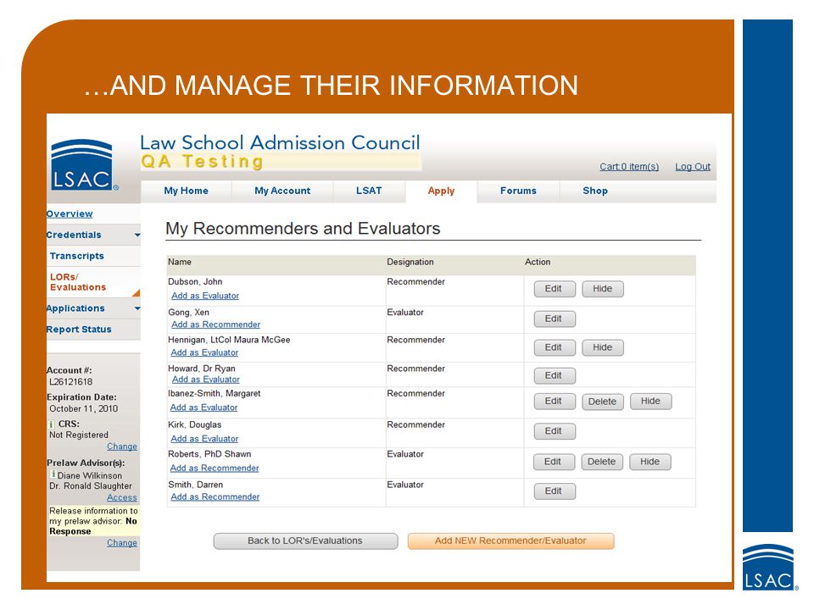
Task: Open Report Status in the sidebar
Action: [x=79, y=330]
